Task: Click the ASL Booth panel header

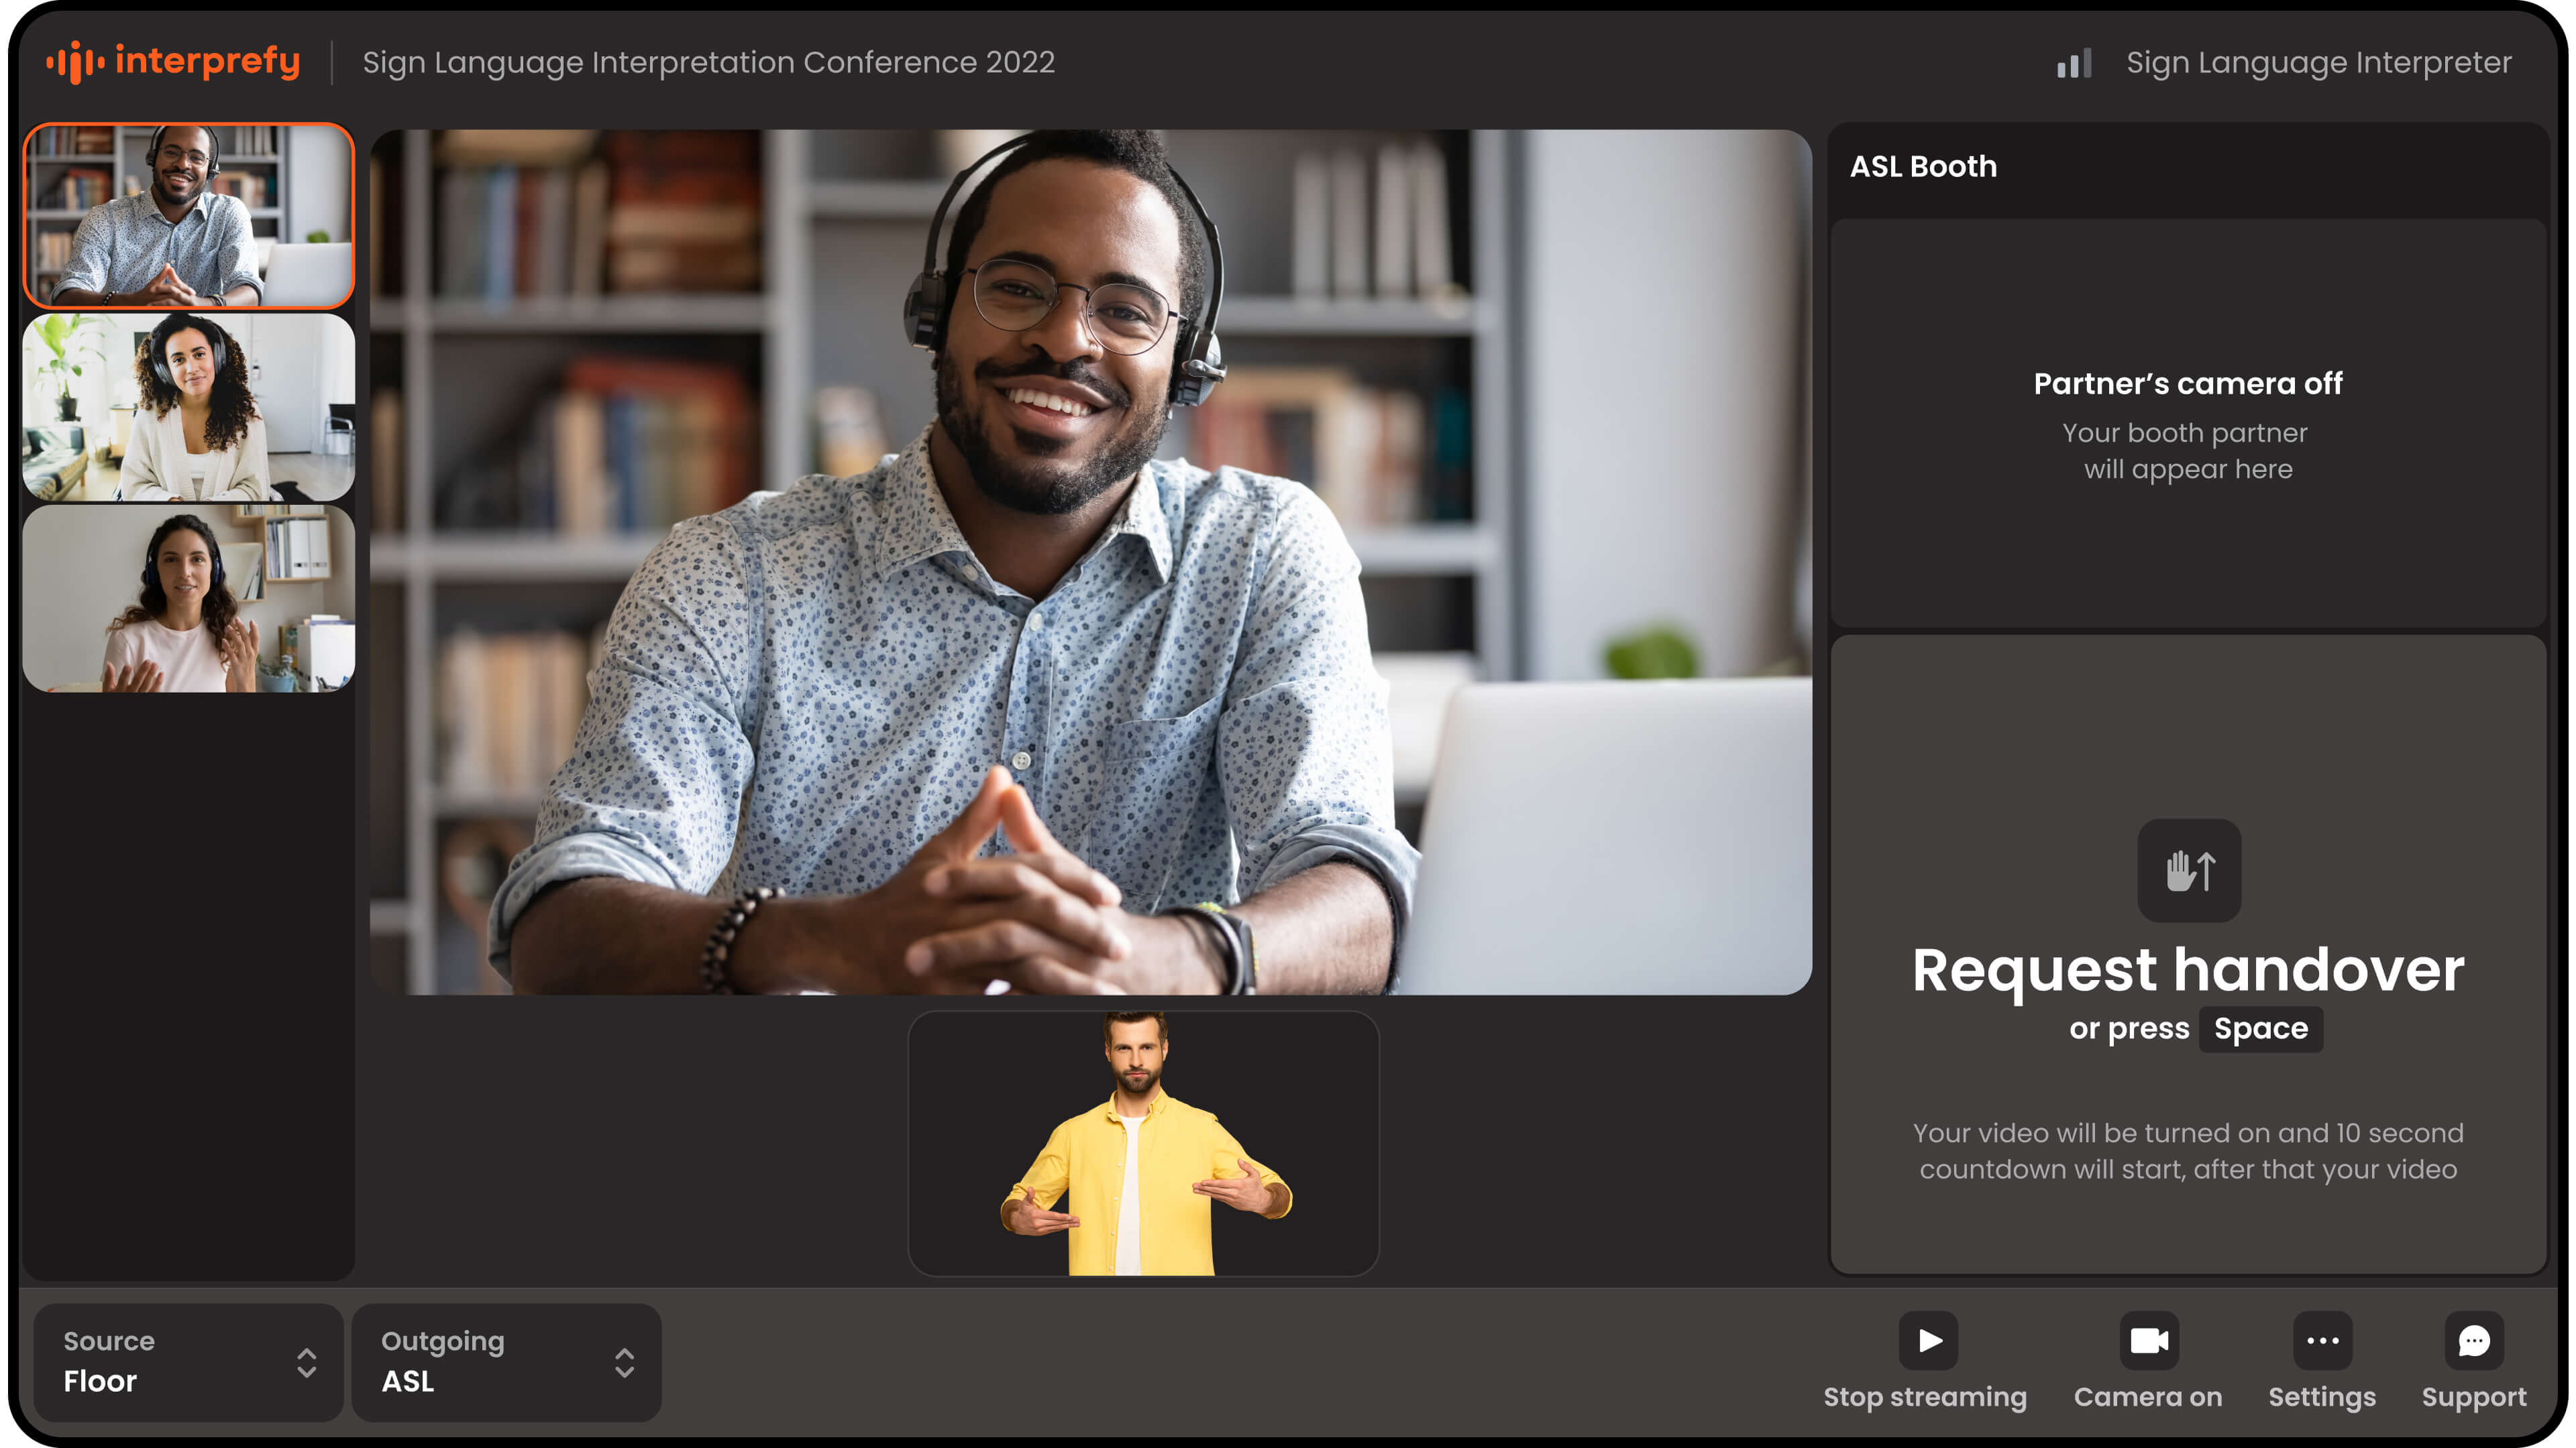Action: [x=1923, y=167]
